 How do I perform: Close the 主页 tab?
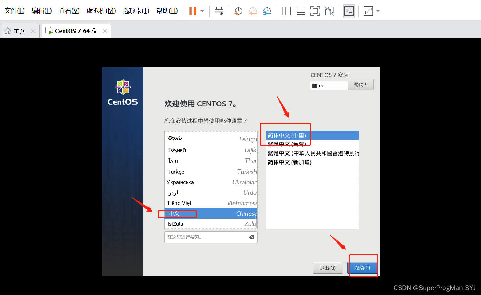(x=33, y=31)
